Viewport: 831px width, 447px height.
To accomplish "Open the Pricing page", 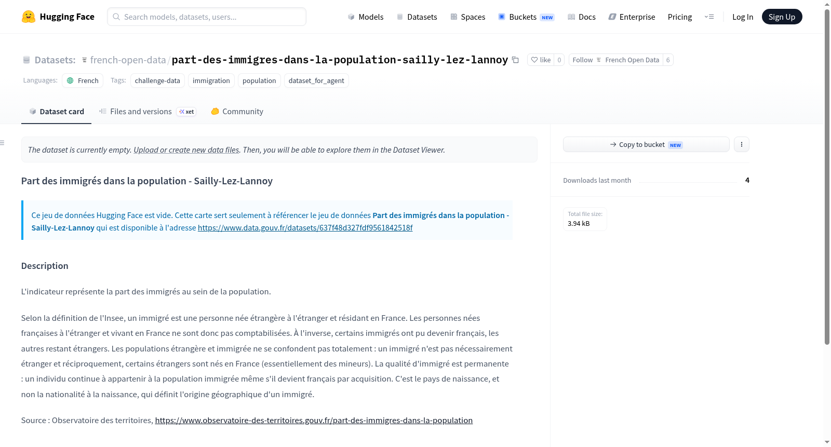I will tap(680, 17).
